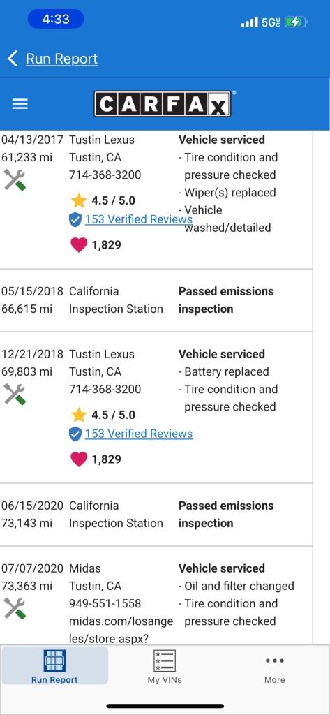The image size is (330, 715).
Task: Tap the wrench icon for 04/13/2017 service
Action: 15,179
